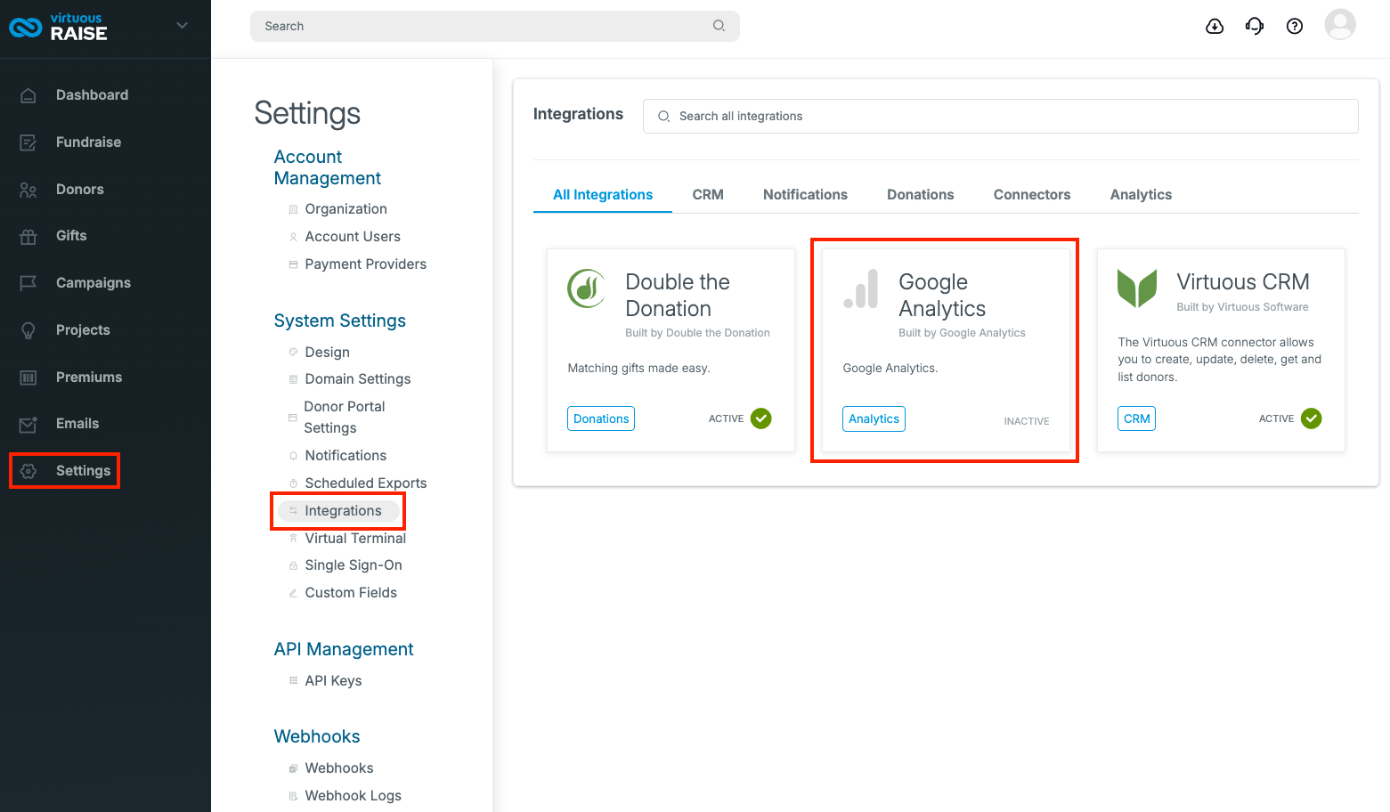Open the Donors section
The height and width of the screenshot is (812, 1390).
tap(80, 190)
